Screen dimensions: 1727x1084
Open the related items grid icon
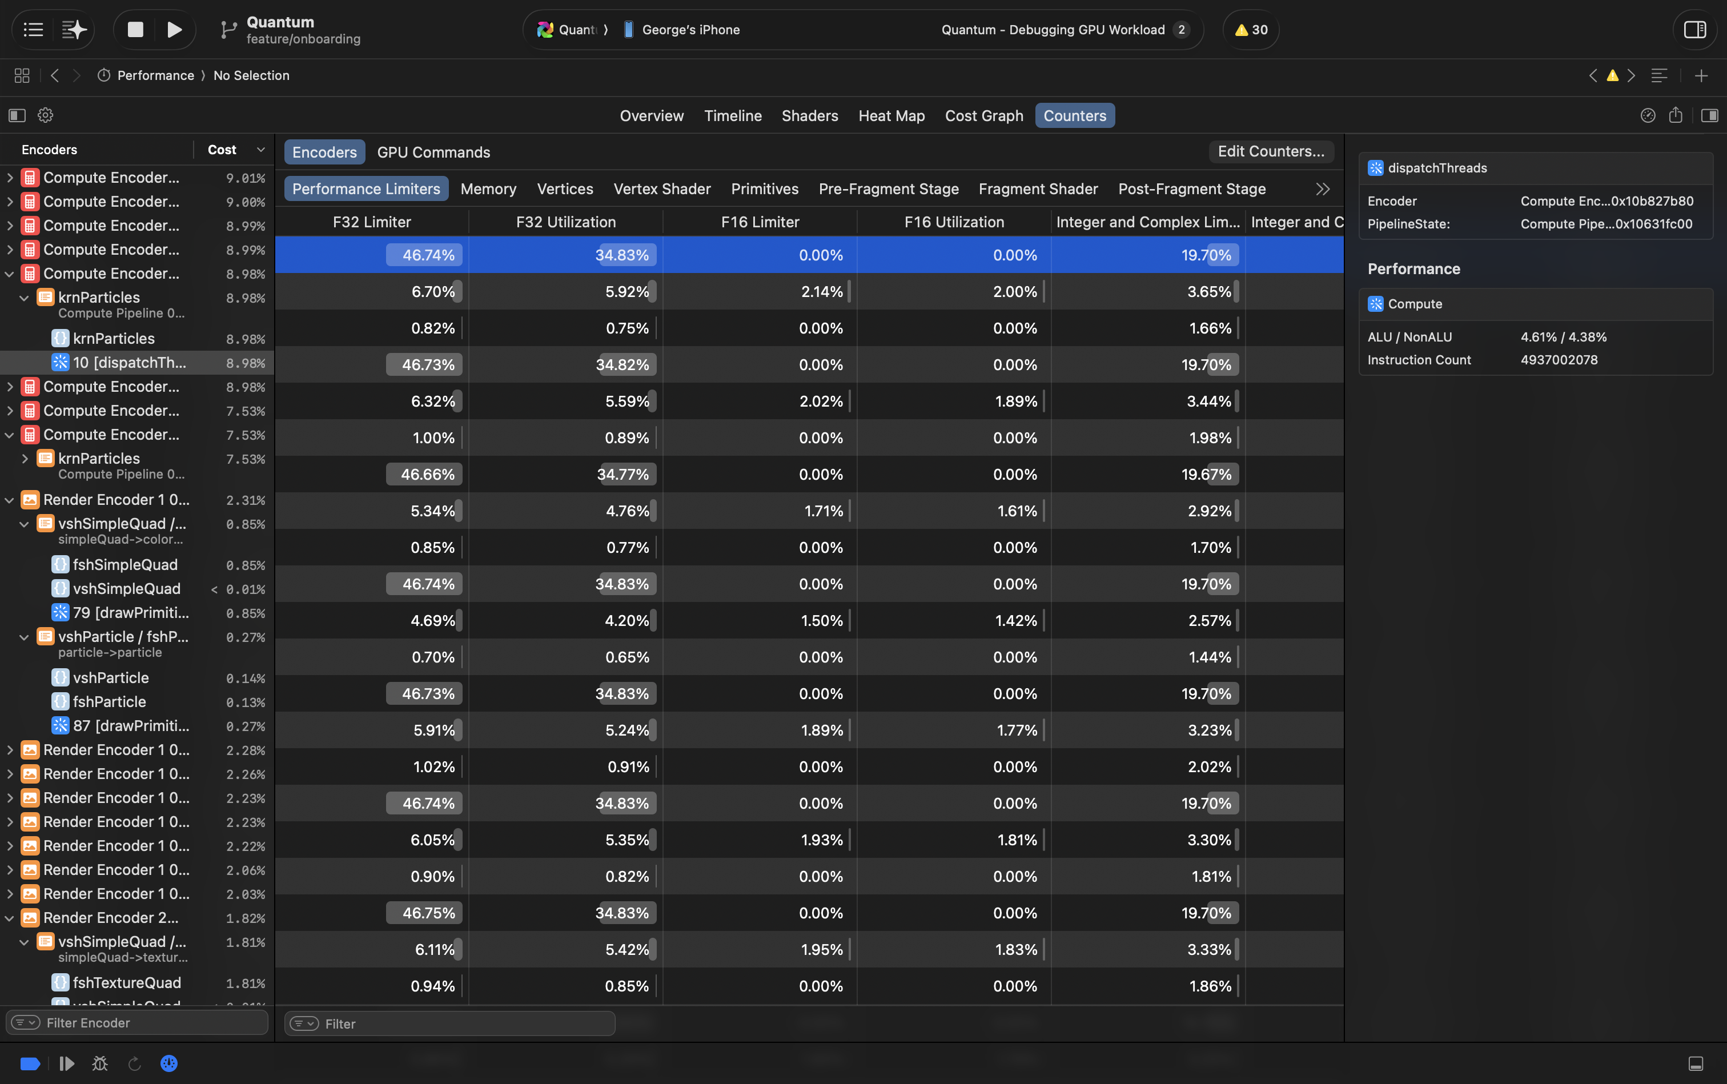(22, 75)
